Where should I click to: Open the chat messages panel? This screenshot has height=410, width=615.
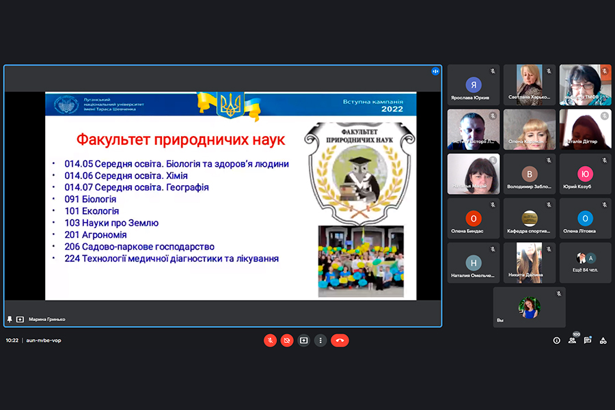tap(588, 340)
